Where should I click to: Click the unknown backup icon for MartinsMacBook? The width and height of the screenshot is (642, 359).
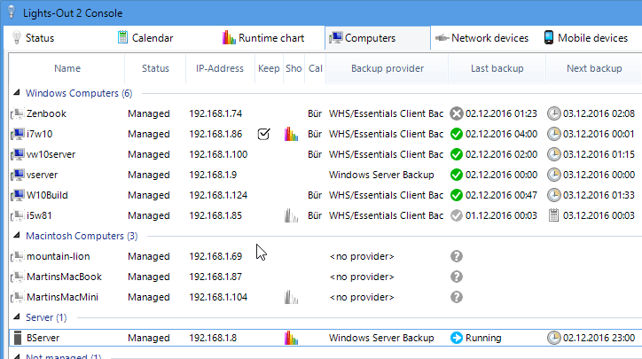456,277
